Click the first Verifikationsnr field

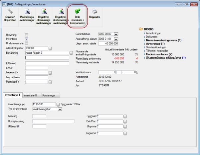(x=107, y=72)
